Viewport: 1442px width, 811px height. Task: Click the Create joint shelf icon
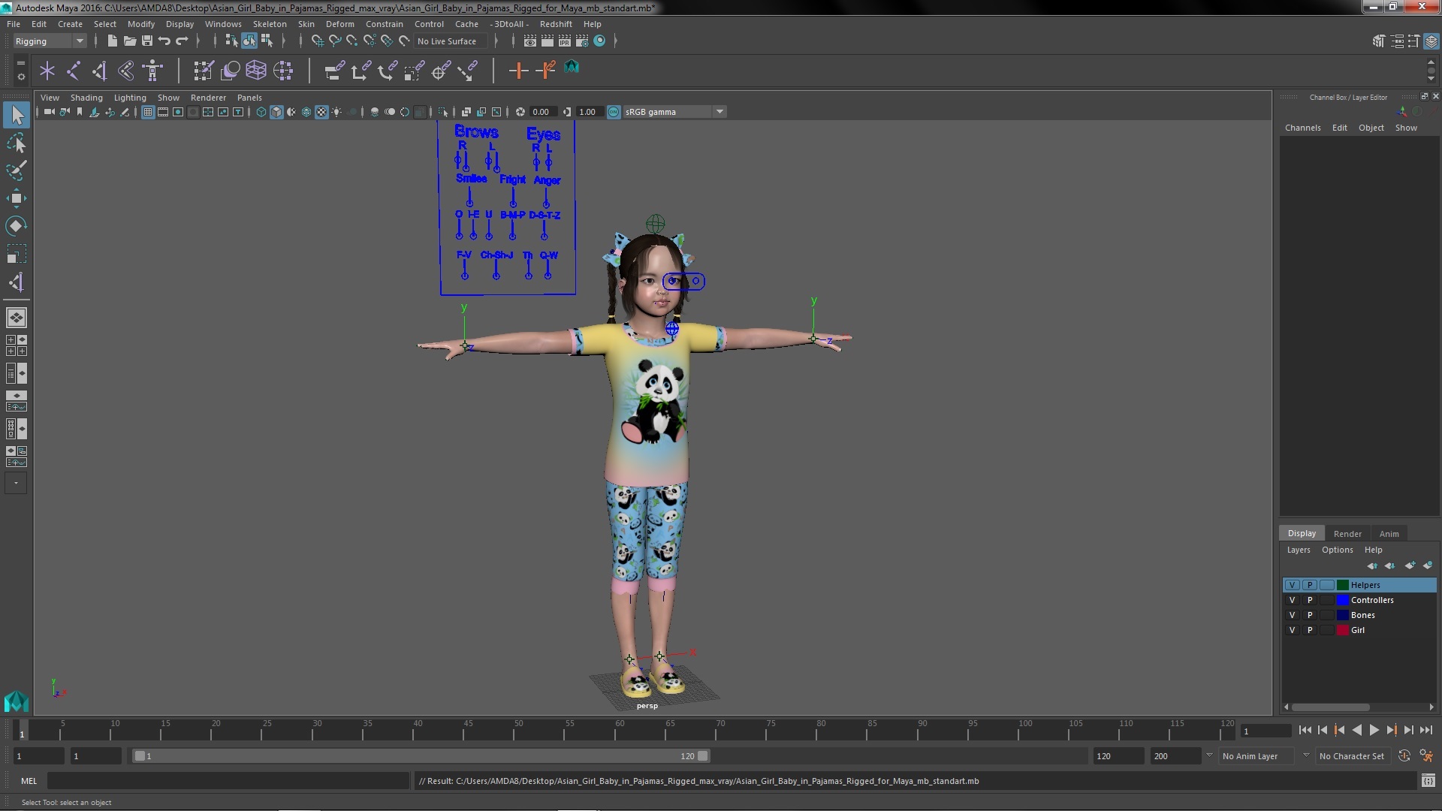(74, 71)
